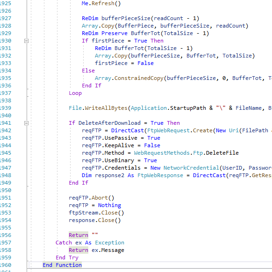Viewport: 272px width, 272px height.
Task: Click 'reqFTP = Nothing' line
Action: [x=95, y=205]
